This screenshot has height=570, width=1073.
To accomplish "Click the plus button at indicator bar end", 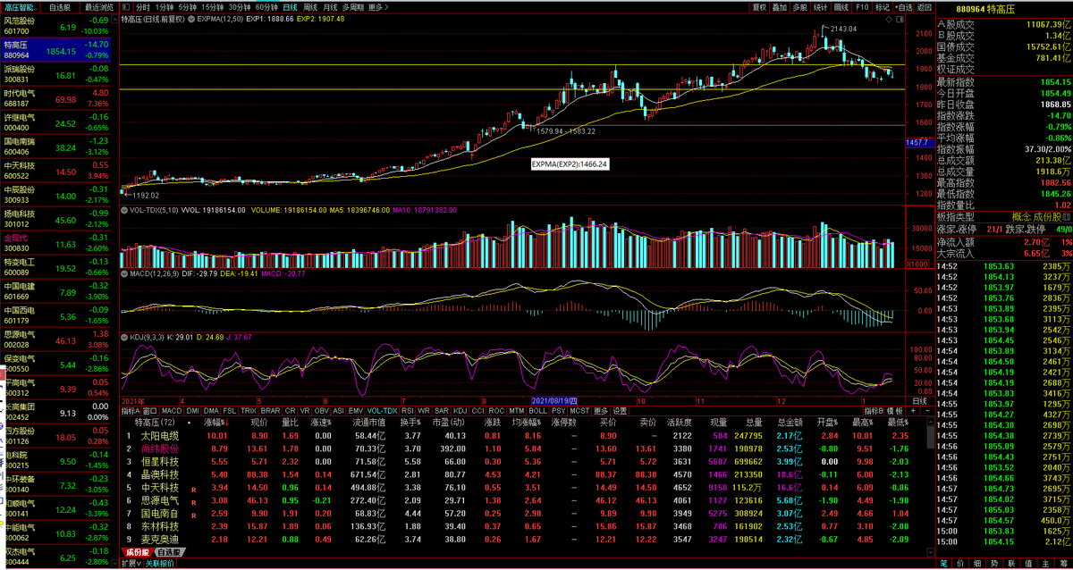I will [911, 411].
